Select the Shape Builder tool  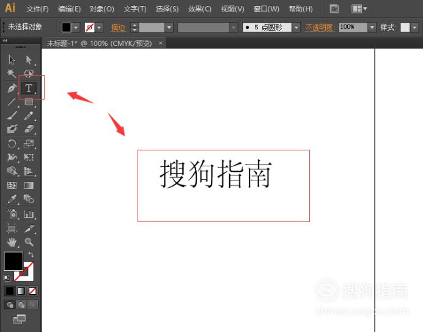12,171
